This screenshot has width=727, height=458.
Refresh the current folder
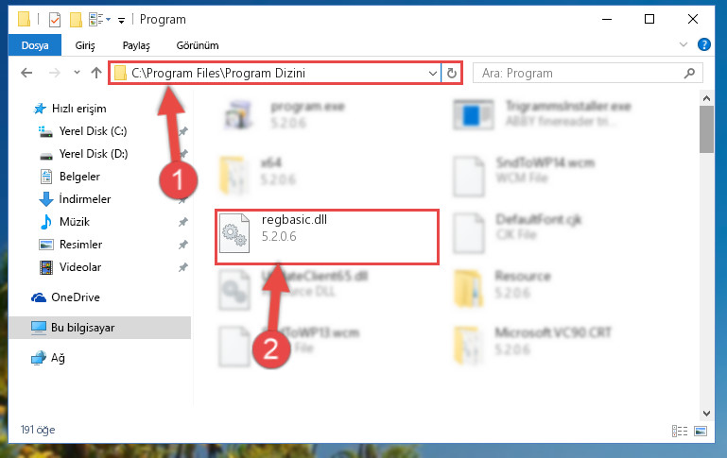click(x=452, y=73)
